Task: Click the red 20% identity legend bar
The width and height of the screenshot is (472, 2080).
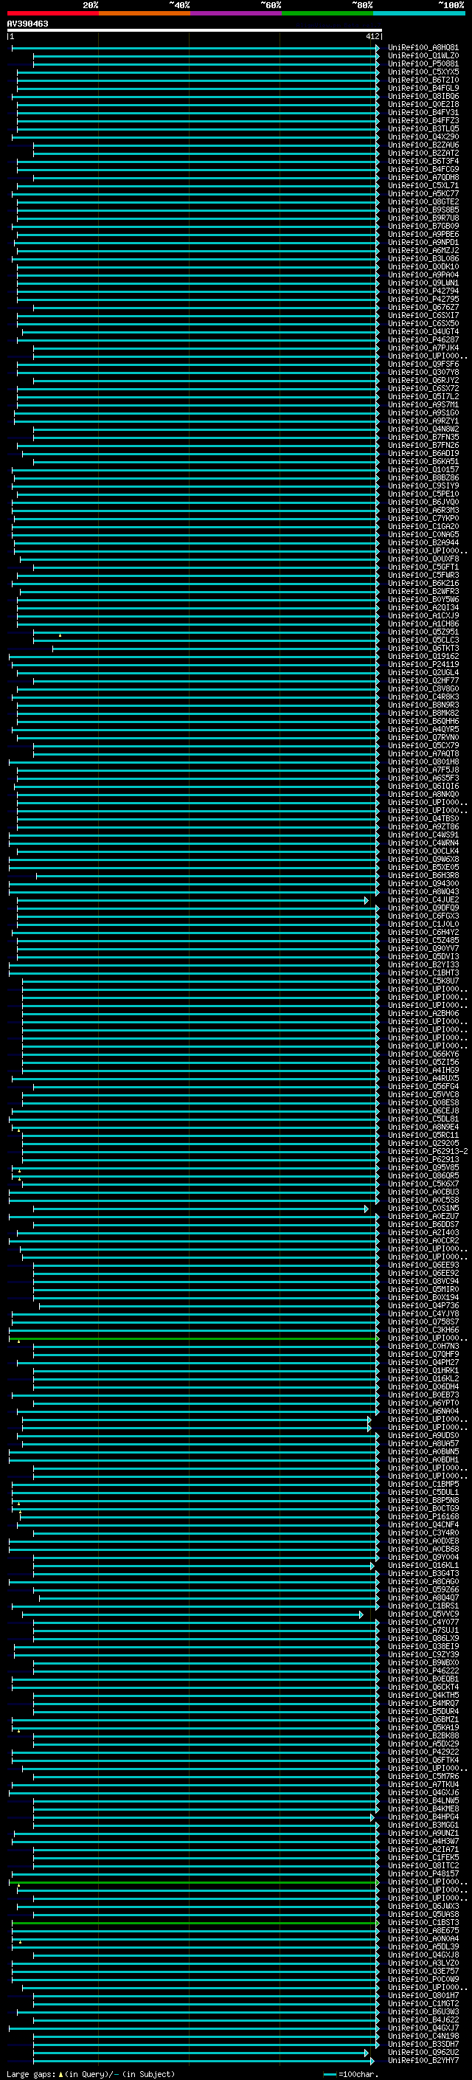Action: [x=52, y=13]
